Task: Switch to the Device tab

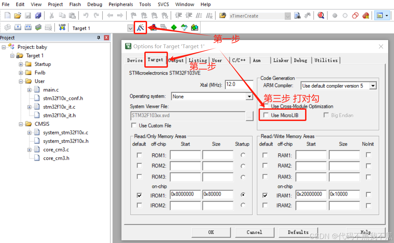Action: 135,60
